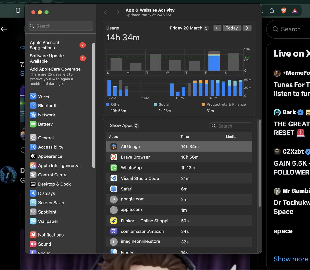Viewport: 310px width, 270px height.
Task: Open the Accessibility icon
Action: [33, 147]
